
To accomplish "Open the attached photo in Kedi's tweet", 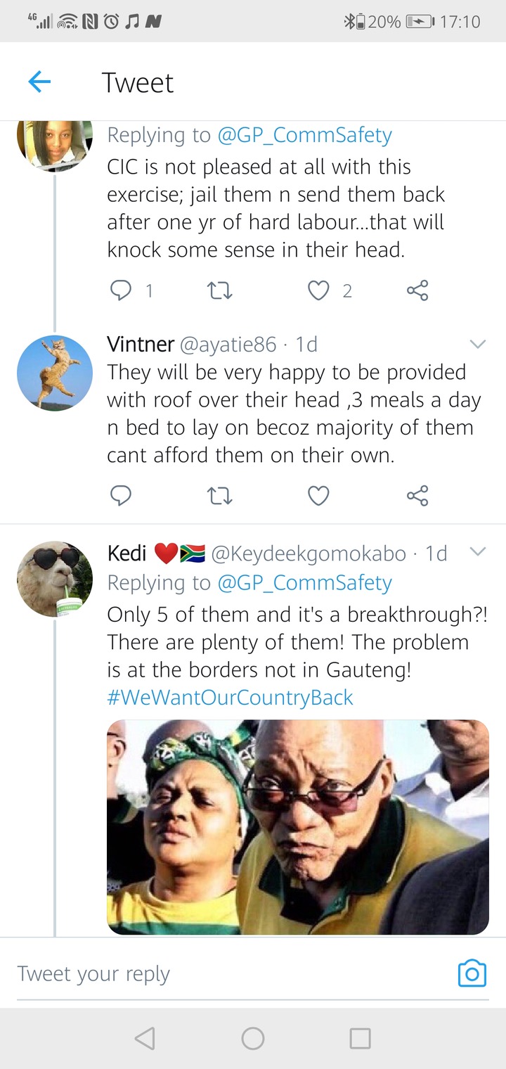I will pos(298,827).
